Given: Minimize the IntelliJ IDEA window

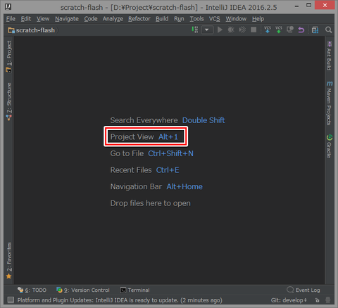Looking at the screenshot, I should click(x=297, y=6).
